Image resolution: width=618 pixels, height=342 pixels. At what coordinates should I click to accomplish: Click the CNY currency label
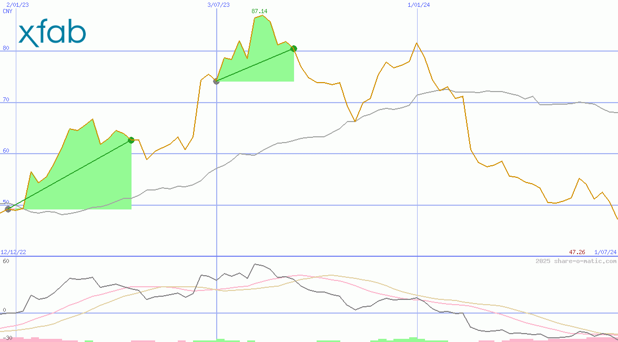click(7, 11)
